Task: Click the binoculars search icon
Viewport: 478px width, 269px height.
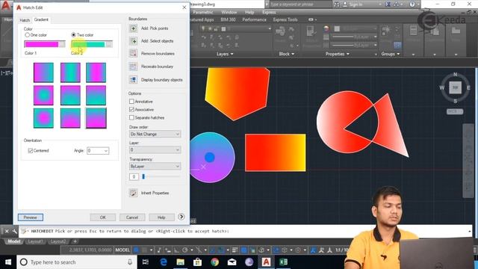Action: pyautogui.click(x=337, y=4)
